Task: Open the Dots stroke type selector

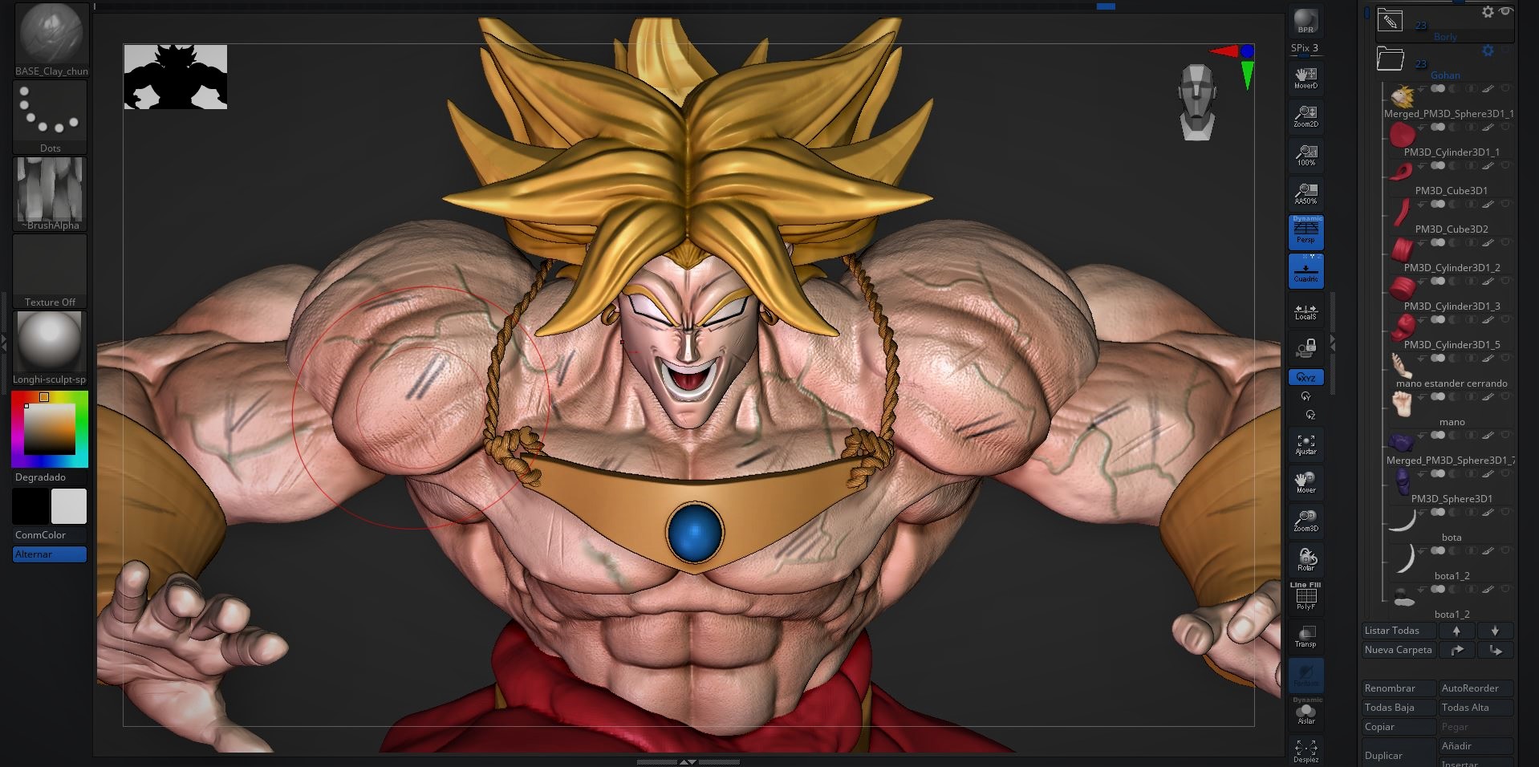Action: tap(51, 117)
